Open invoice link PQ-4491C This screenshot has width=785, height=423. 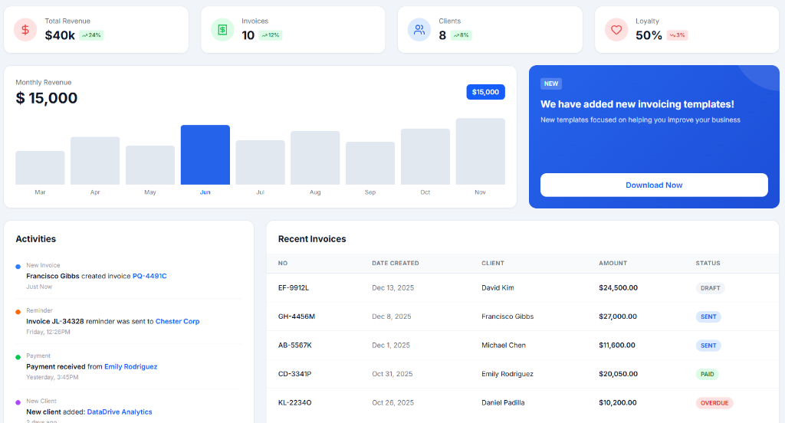[149, 277]
